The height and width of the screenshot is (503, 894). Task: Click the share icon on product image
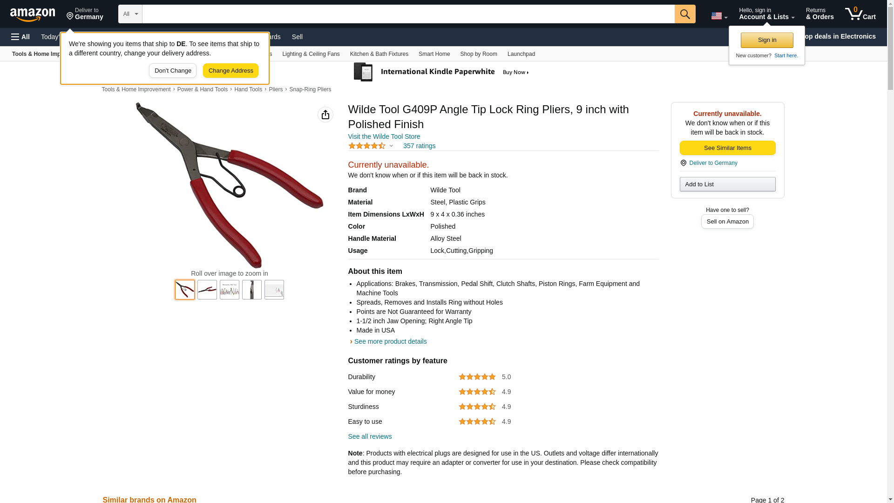tap(325, 115)
